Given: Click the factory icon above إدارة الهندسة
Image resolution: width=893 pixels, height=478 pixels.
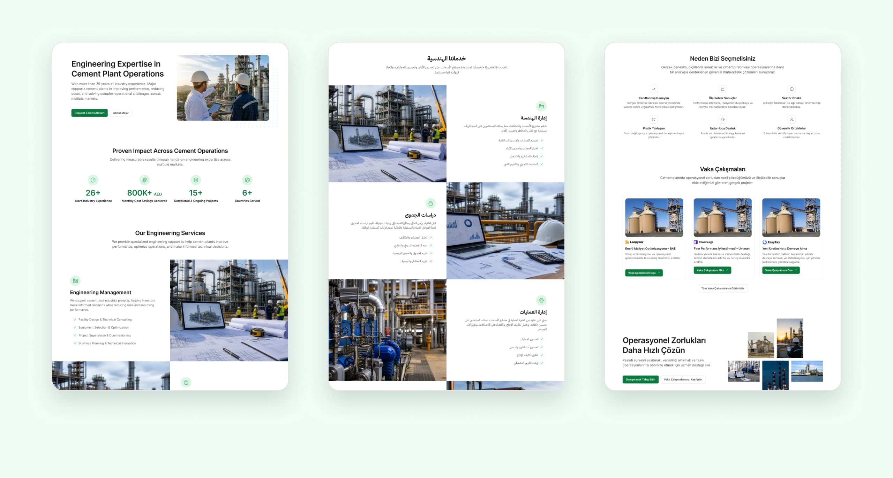Looking at the screenshot, I should pos(541,106).
